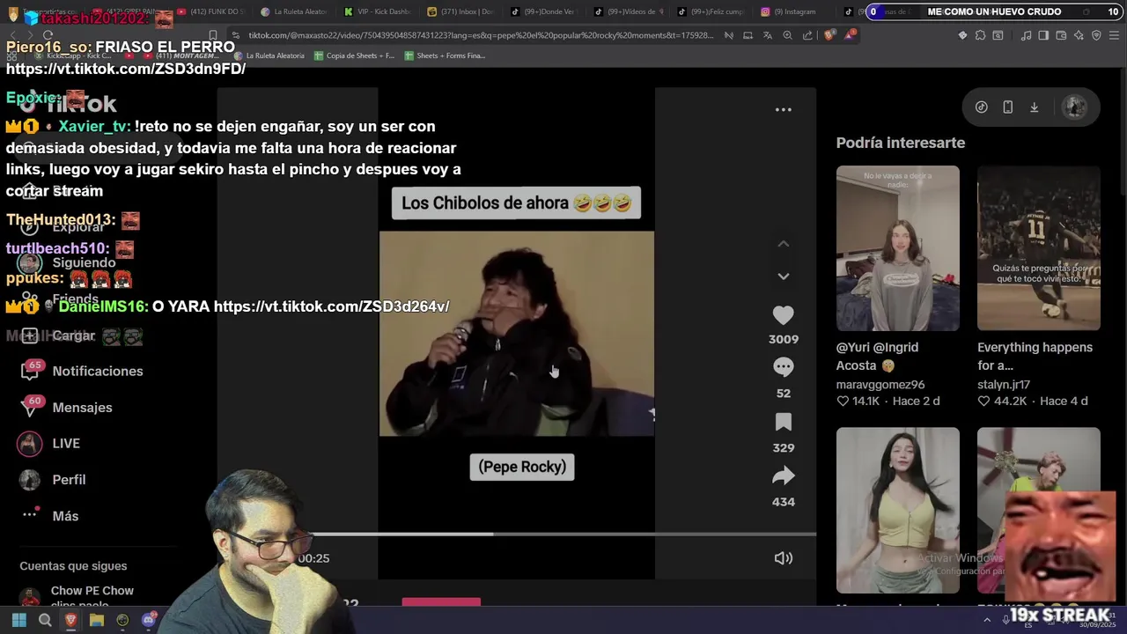Open File Explorer from taskbar
1127x634 pixels.
[97, 620]
